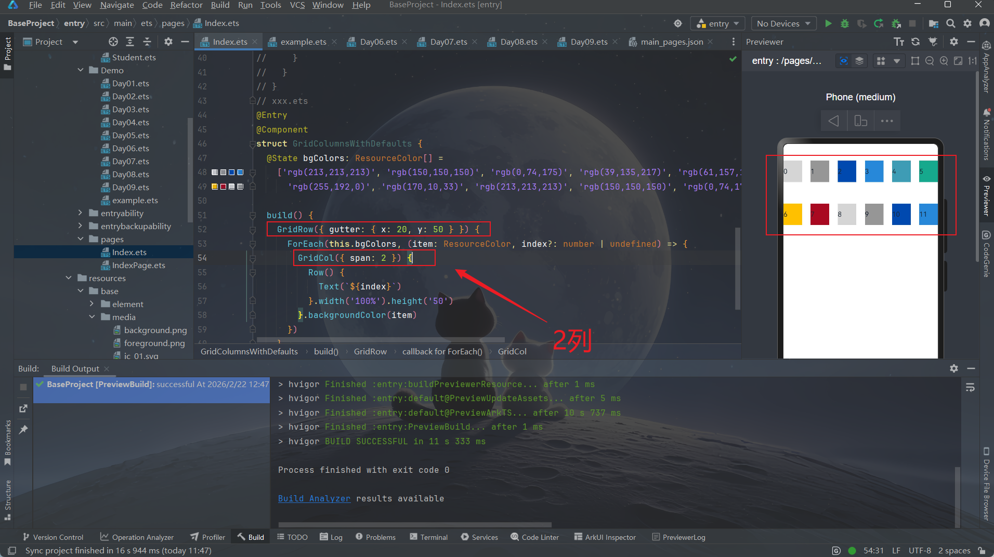Click the locate target icon left of entry selector
Image resolution: width=994 pixels, height=557 pixels.
point(678,23)
